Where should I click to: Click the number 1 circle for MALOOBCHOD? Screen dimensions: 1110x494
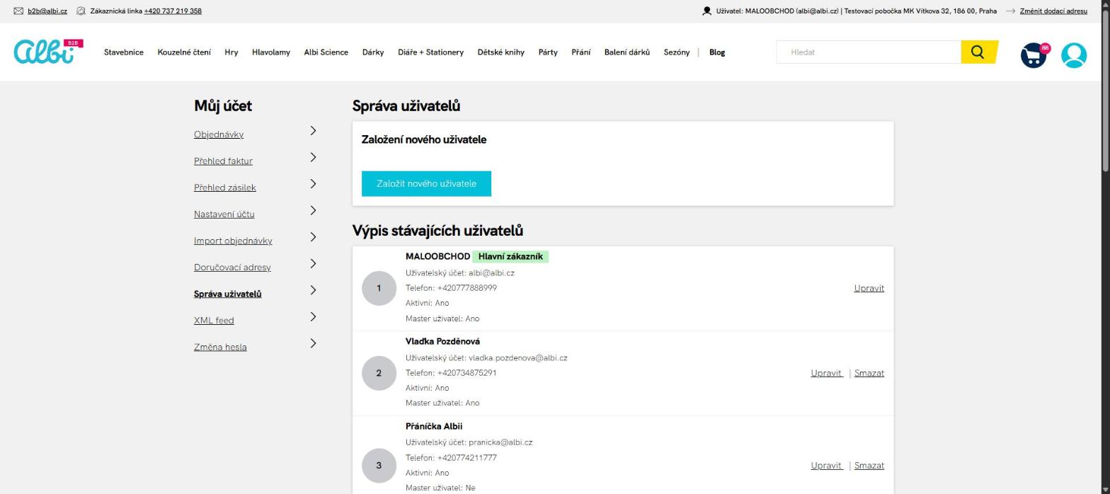pos(379,288)
